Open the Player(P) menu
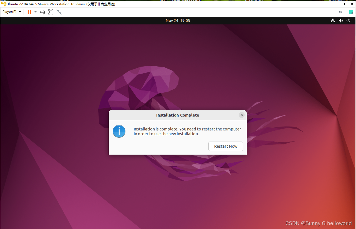The height and width of the screenshot is (229, 356). [x=10, y=12]
